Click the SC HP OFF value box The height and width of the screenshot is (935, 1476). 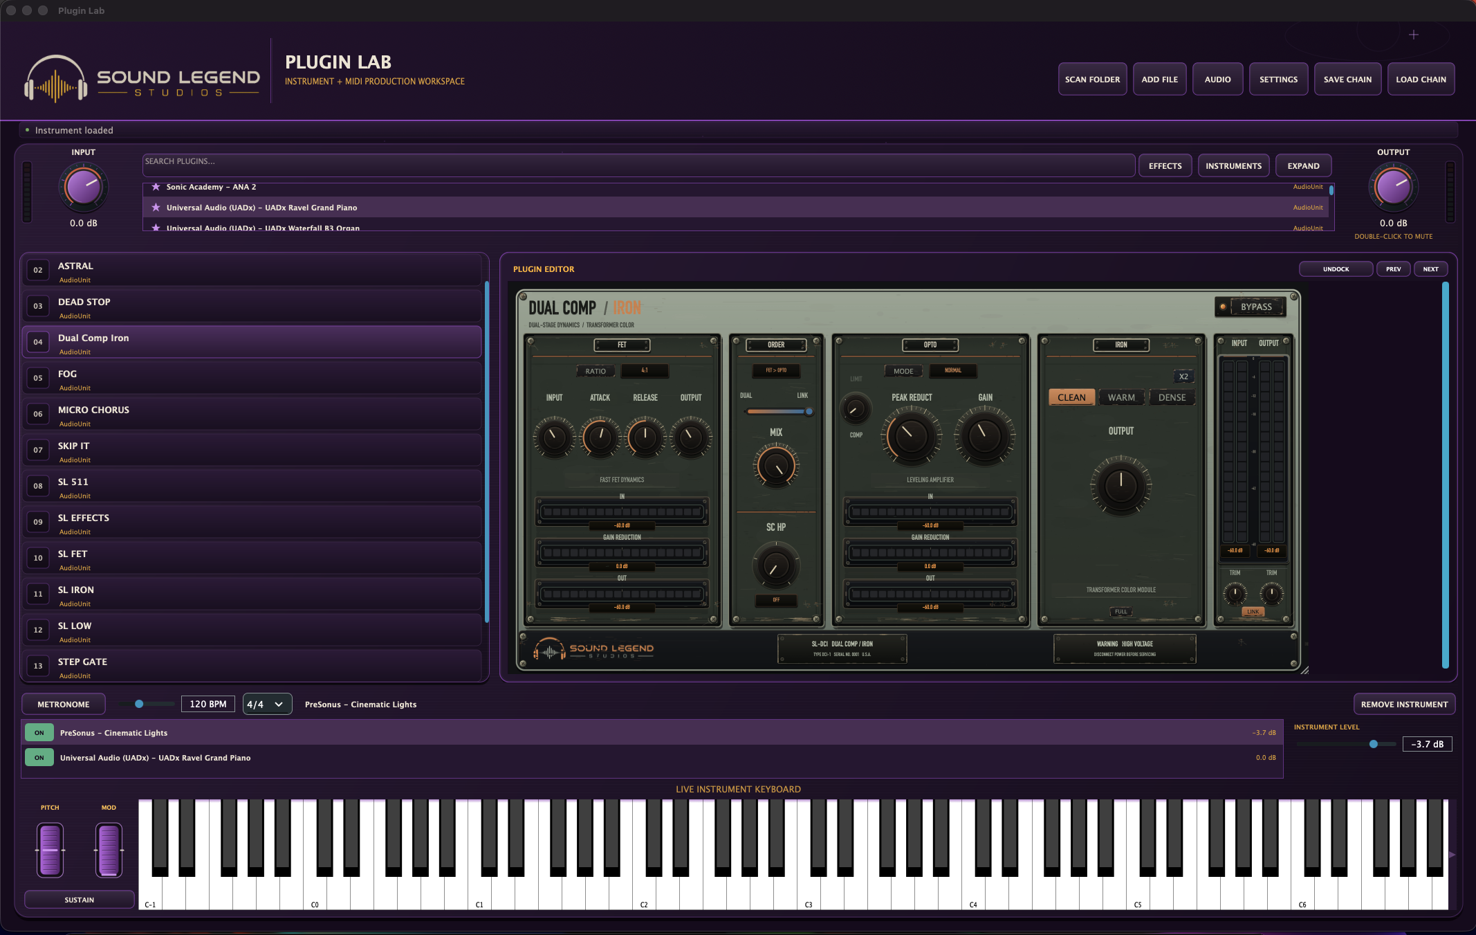click(776, 600)
